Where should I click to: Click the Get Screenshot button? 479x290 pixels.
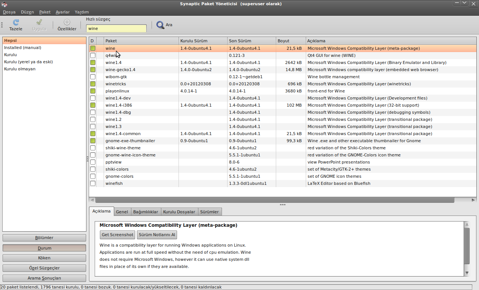pos(118,235)
